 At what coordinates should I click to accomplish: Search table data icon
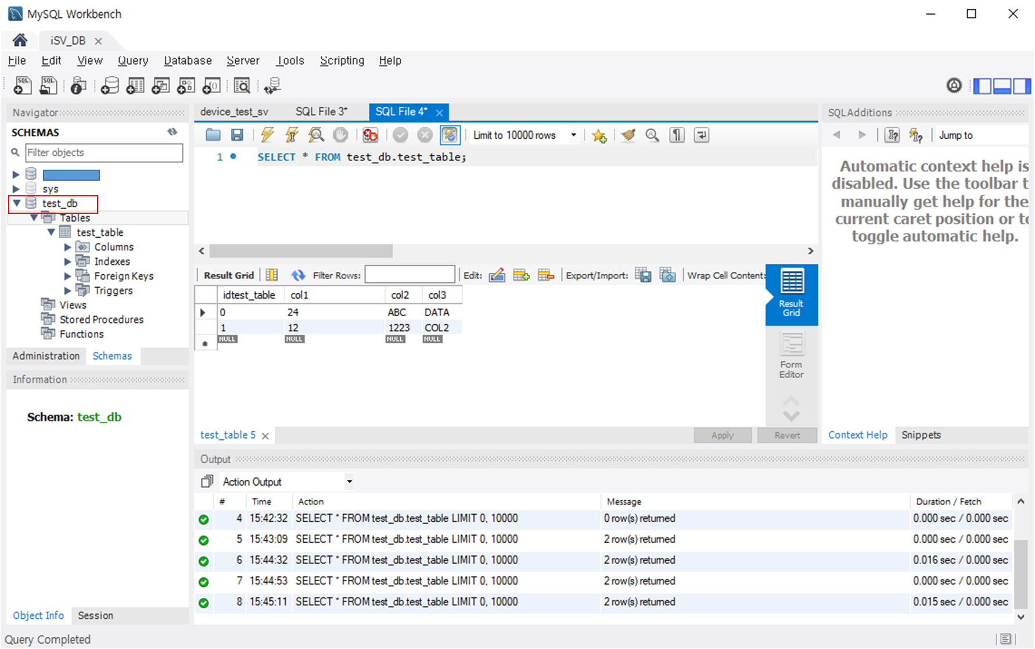[x=242, y=85]
